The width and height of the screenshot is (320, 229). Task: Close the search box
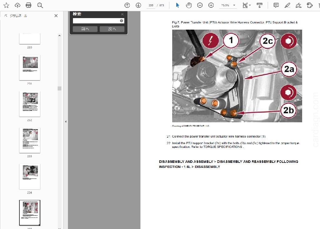click(x=122, y=14)
